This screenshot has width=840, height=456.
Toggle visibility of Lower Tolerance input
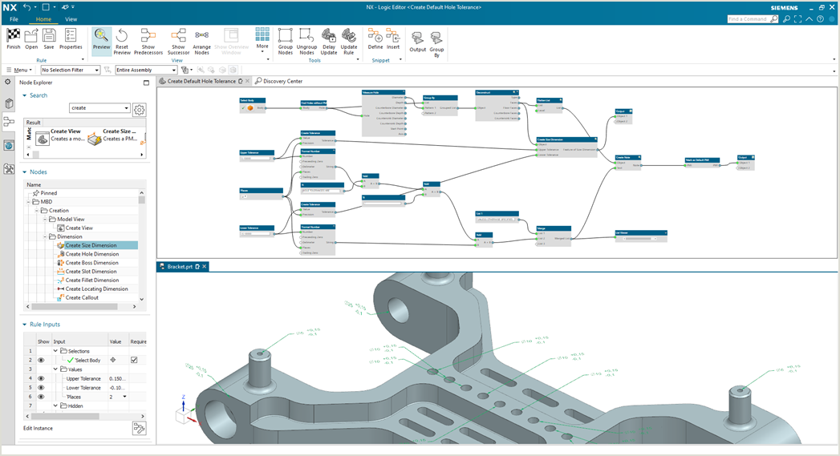click(41, 388)
